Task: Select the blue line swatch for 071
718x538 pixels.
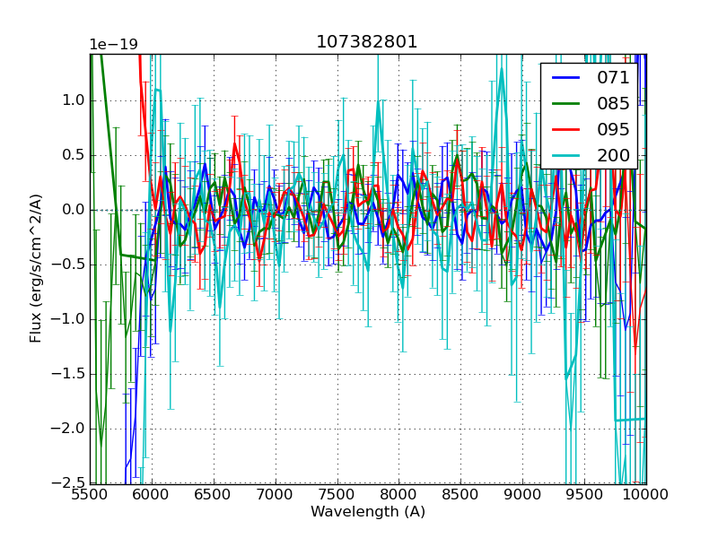Action: [565, 78]
